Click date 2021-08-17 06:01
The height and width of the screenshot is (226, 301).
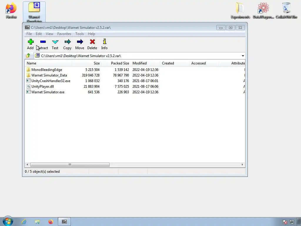145,81
